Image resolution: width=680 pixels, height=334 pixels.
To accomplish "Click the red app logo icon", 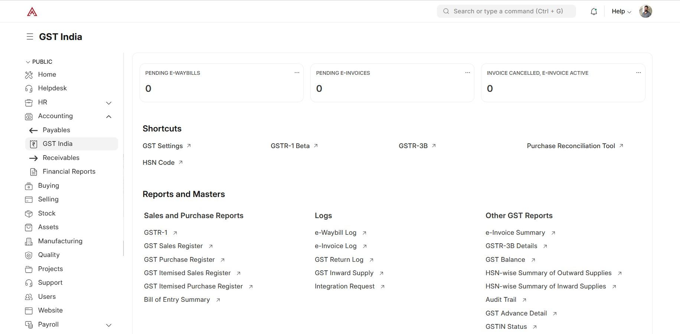I will pos(32,12).
